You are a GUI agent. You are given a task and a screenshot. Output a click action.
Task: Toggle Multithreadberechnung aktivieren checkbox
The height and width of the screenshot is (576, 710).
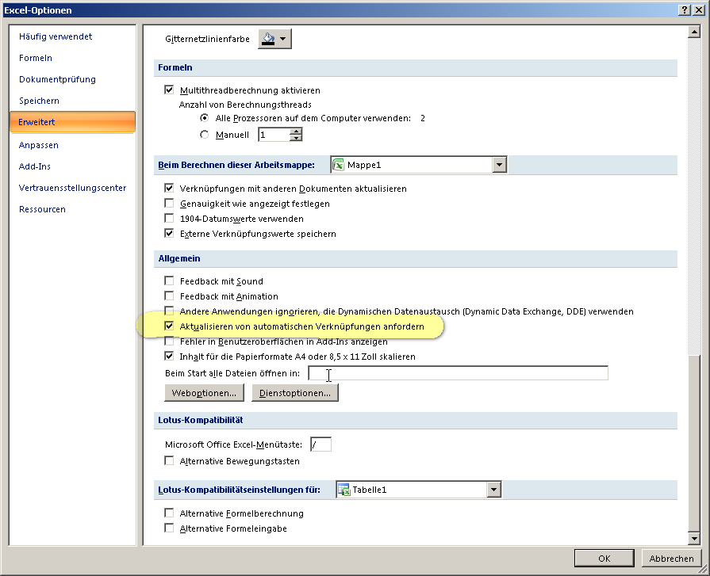(169, 90)
